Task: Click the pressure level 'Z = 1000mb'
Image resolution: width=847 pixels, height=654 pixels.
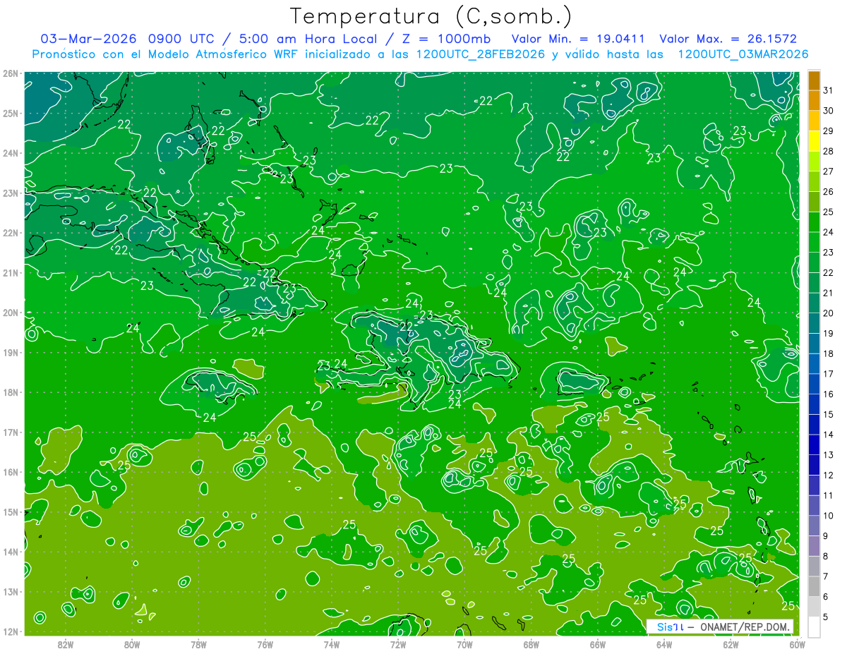Action: (447, 39)
